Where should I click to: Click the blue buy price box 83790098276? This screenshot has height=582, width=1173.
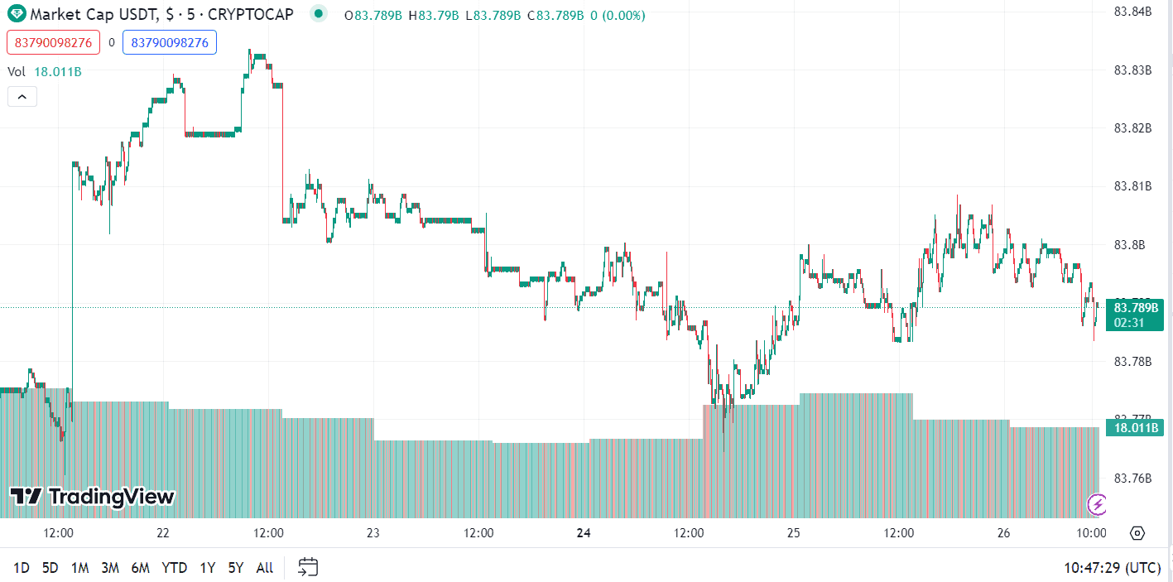point(169,41)
